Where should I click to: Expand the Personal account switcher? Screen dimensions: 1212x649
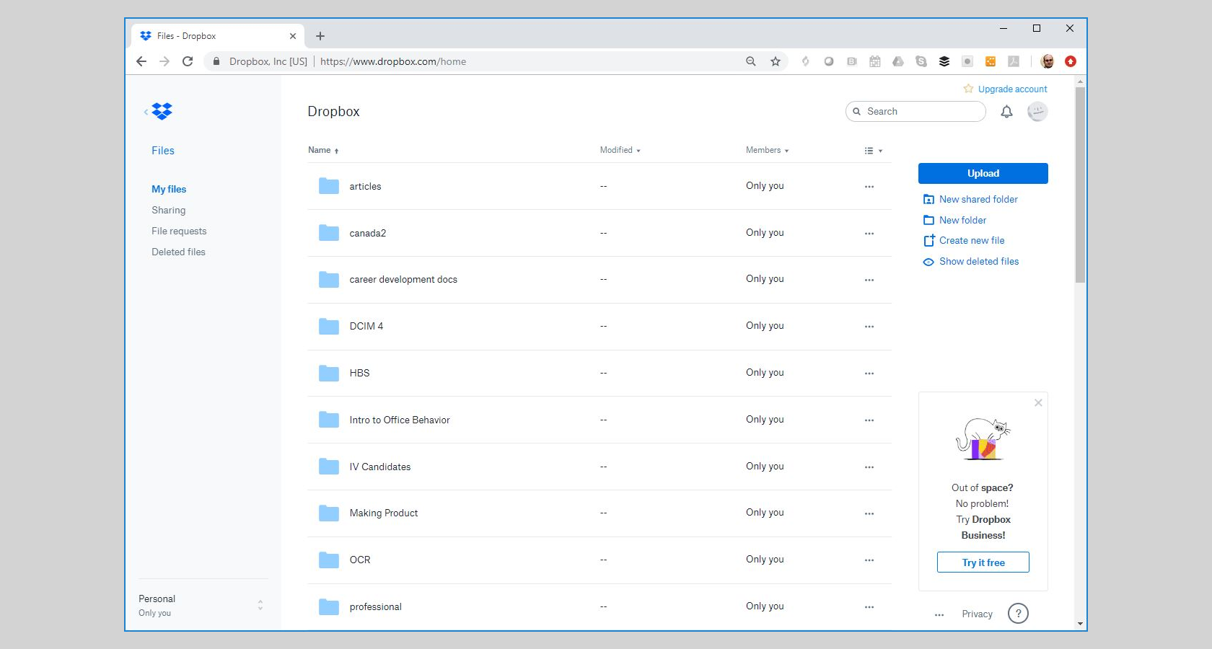pyautogui.click(x=260, y=606)
